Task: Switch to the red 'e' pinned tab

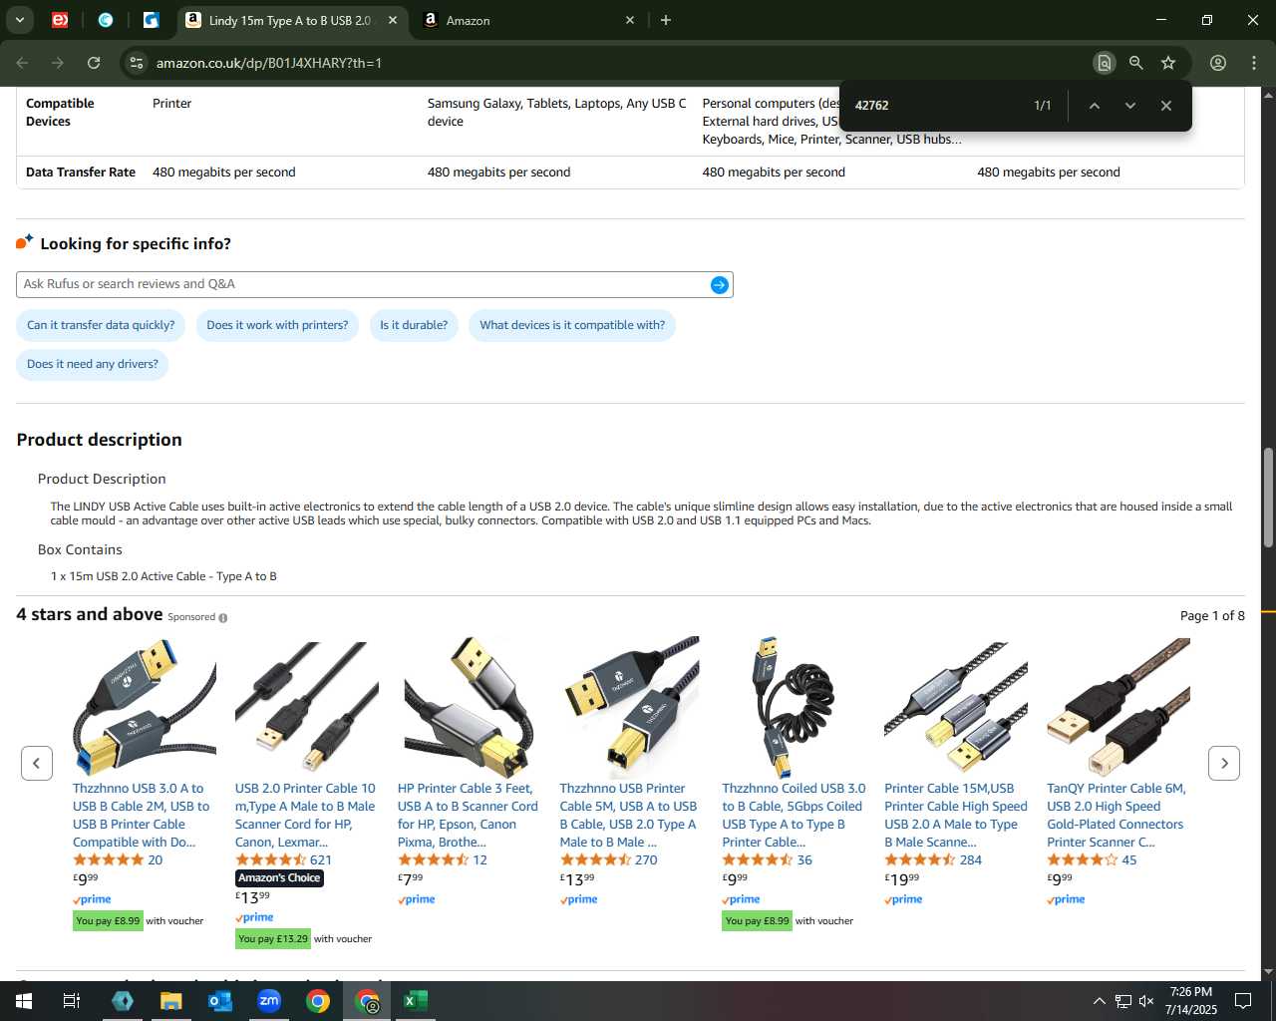Action: click(x=60, y=20)
